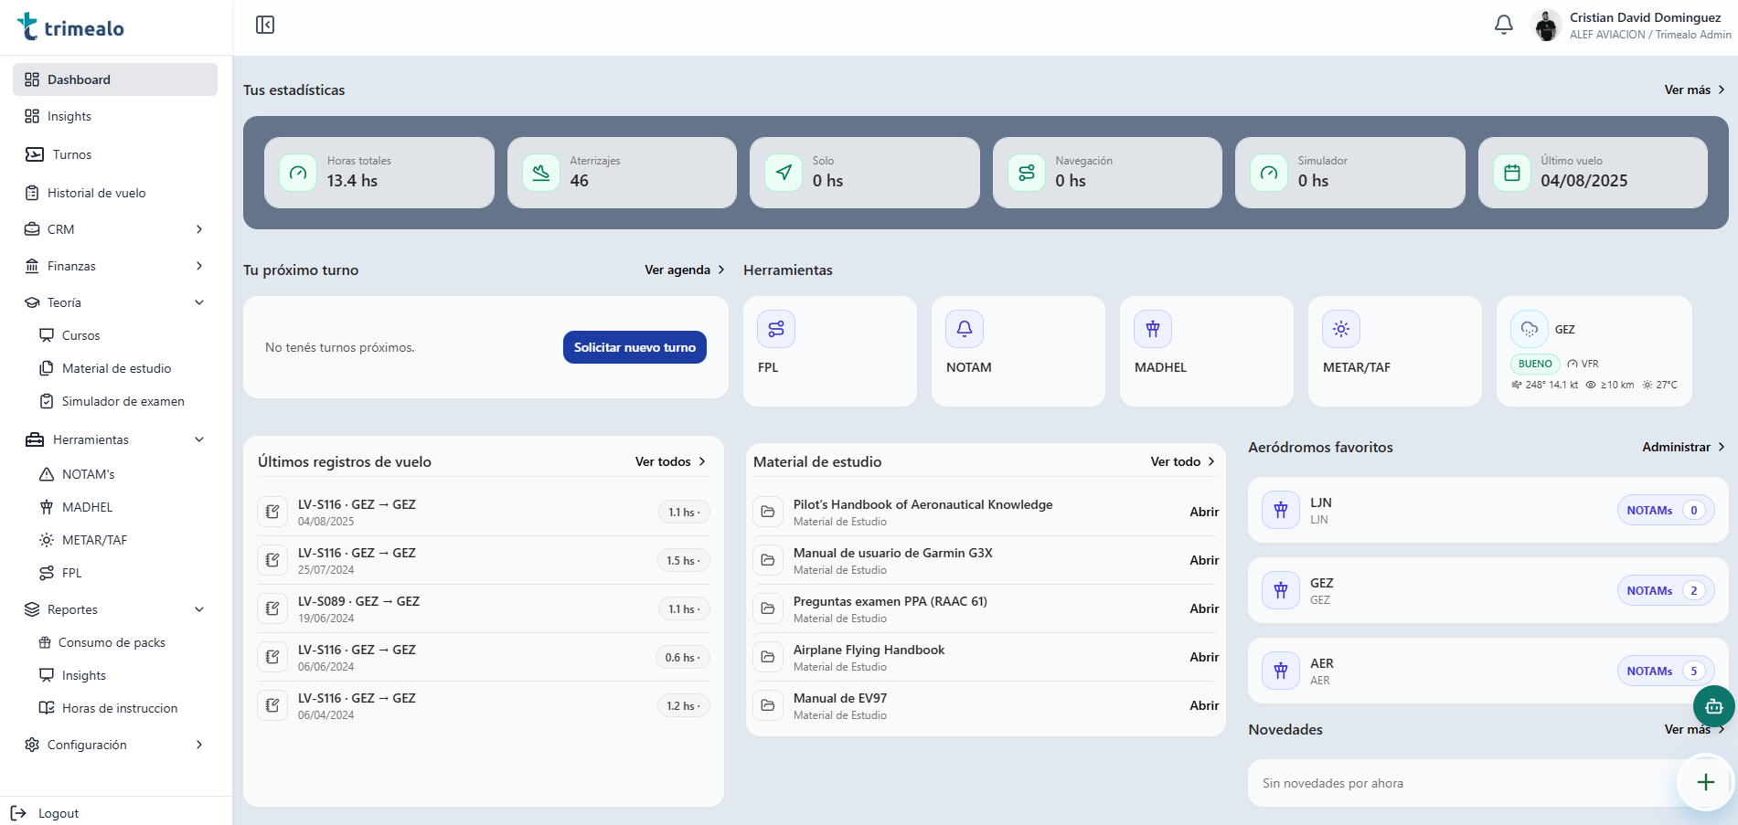Open the METAR/TAF weather tool card
Screen dimensions: 1738x825
tap(1394, 351)
